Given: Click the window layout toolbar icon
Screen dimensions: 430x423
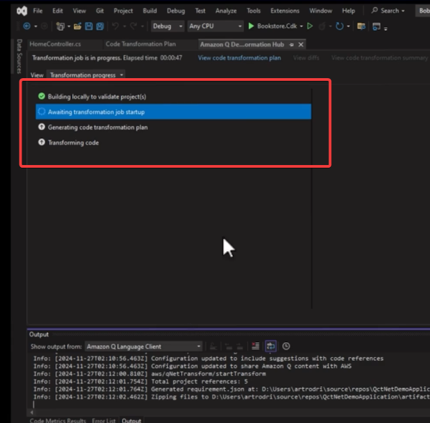Looking at the screenshot, I should (376, 27).
